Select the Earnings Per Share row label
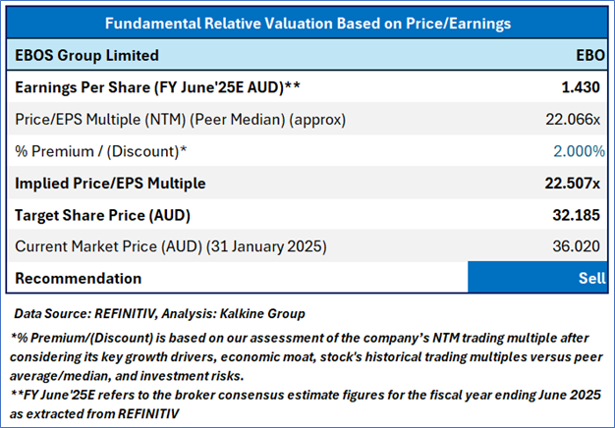 158,87
